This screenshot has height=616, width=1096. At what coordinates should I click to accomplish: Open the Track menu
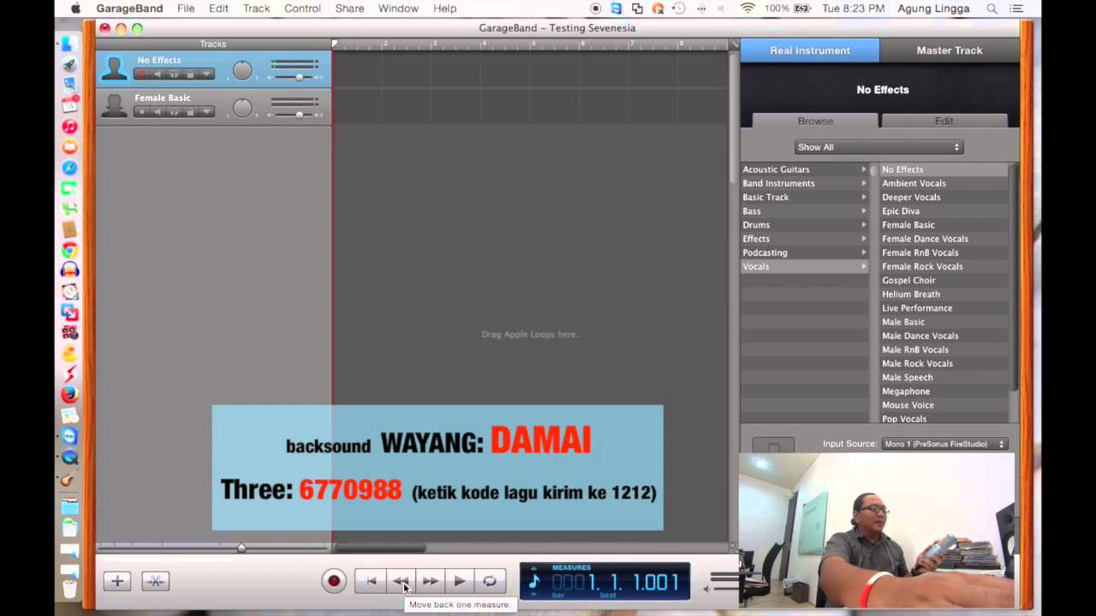[x=256, y=9]
